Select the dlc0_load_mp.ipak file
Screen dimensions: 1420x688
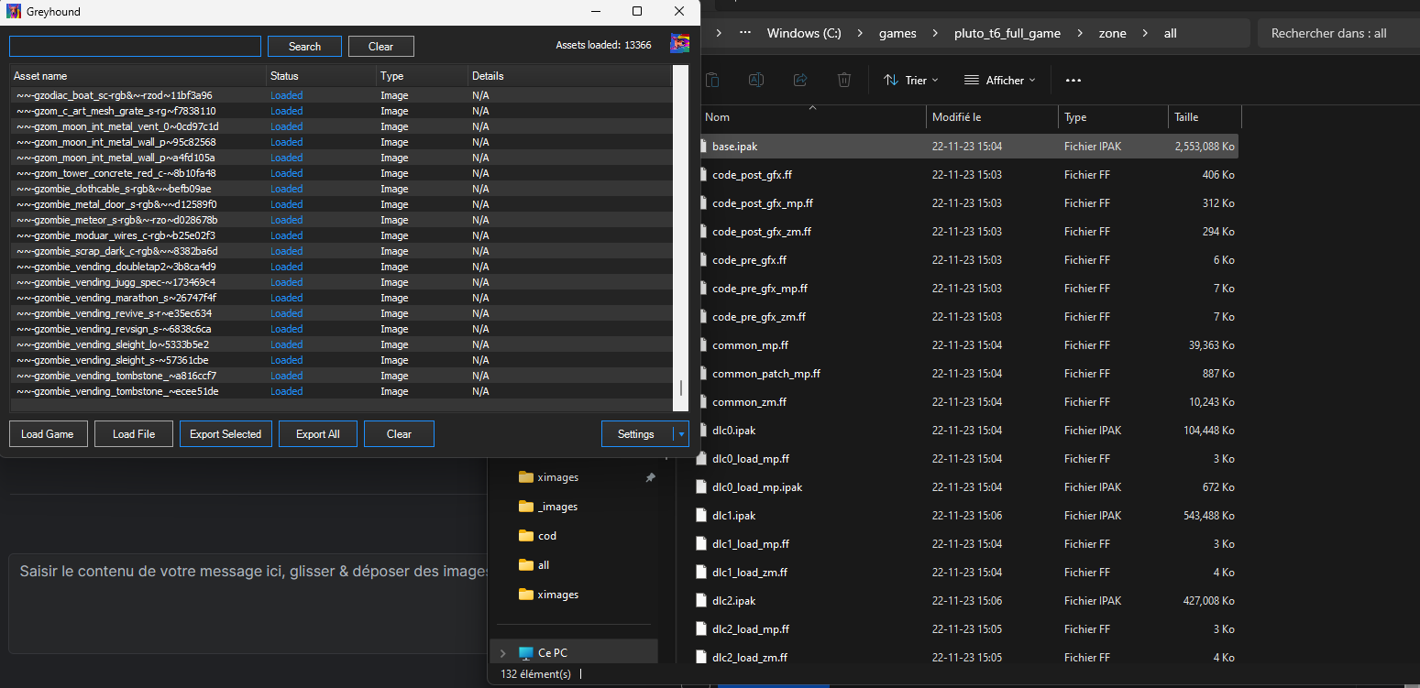(x=968, y=486)
